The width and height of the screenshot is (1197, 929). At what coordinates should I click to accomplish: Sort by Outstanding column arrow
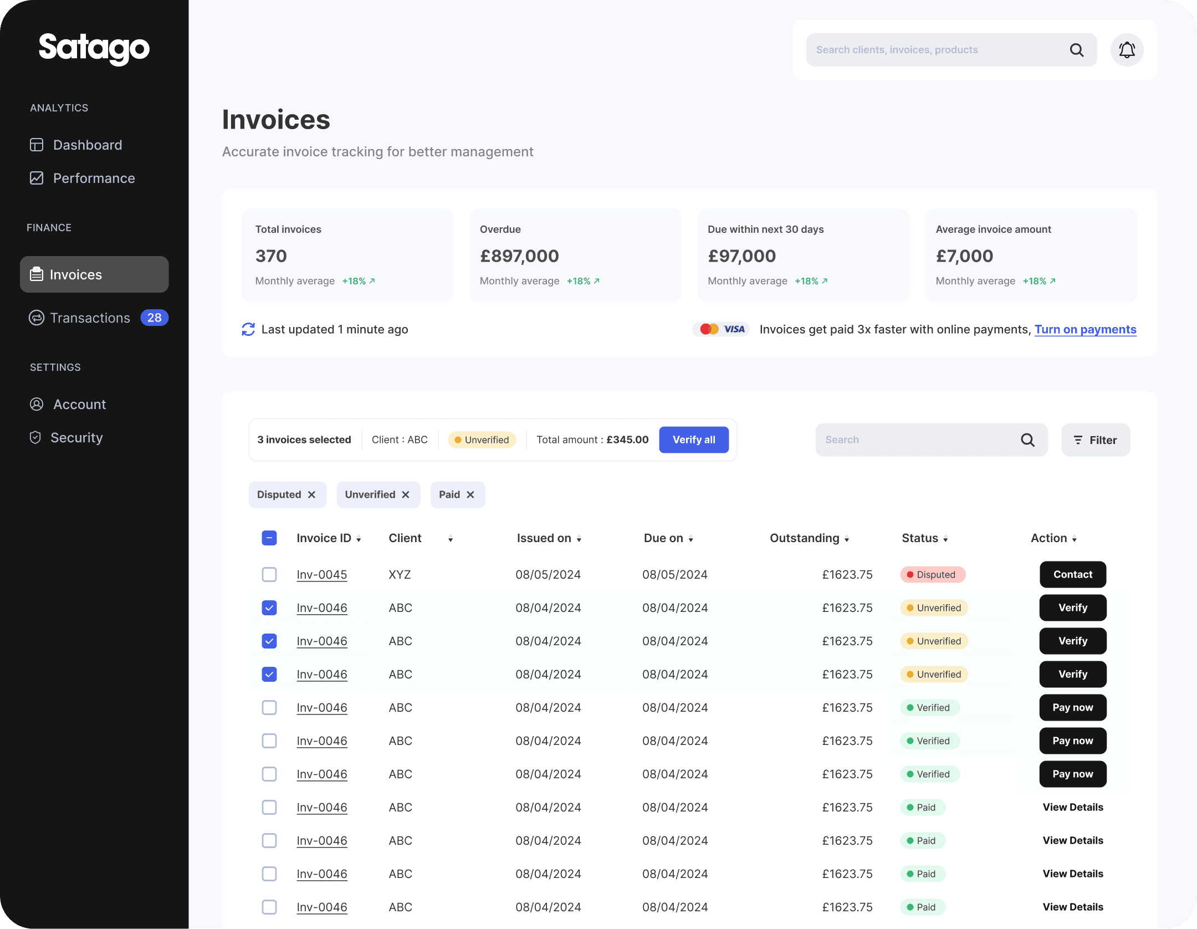click(x=847, y=539)
